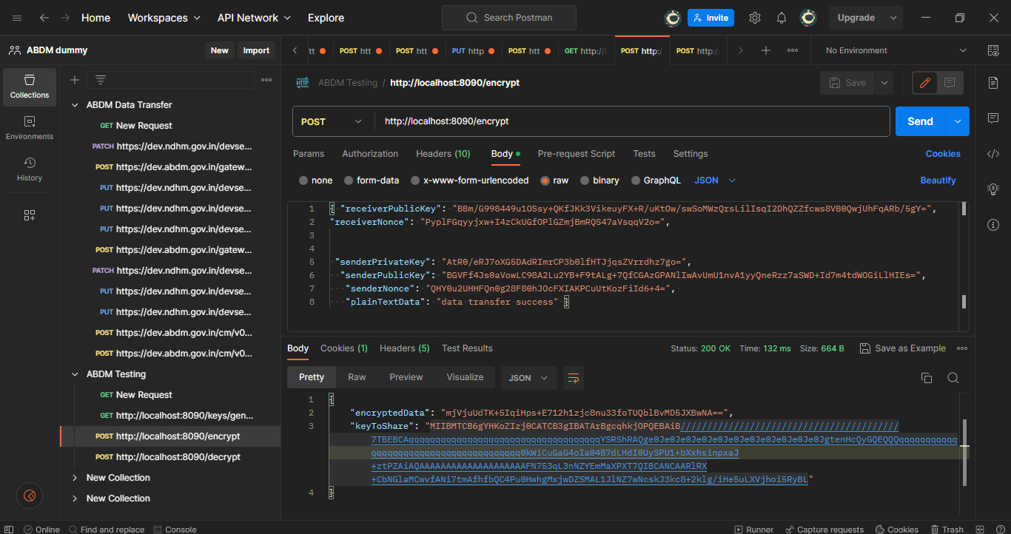Send the encrypt request
Viewport: 1011px width, 534px height.
921,121
